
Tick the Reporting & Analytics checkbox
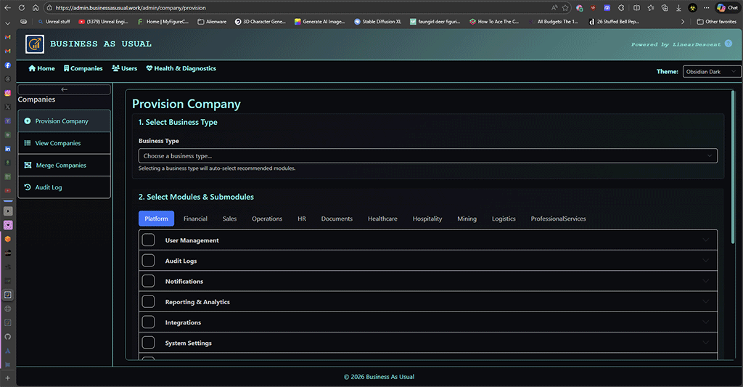[x=148, y=301]
